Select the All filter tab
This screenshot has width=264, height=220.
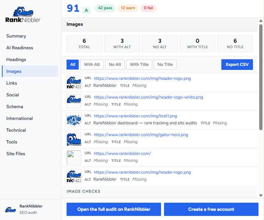point(72,64)
